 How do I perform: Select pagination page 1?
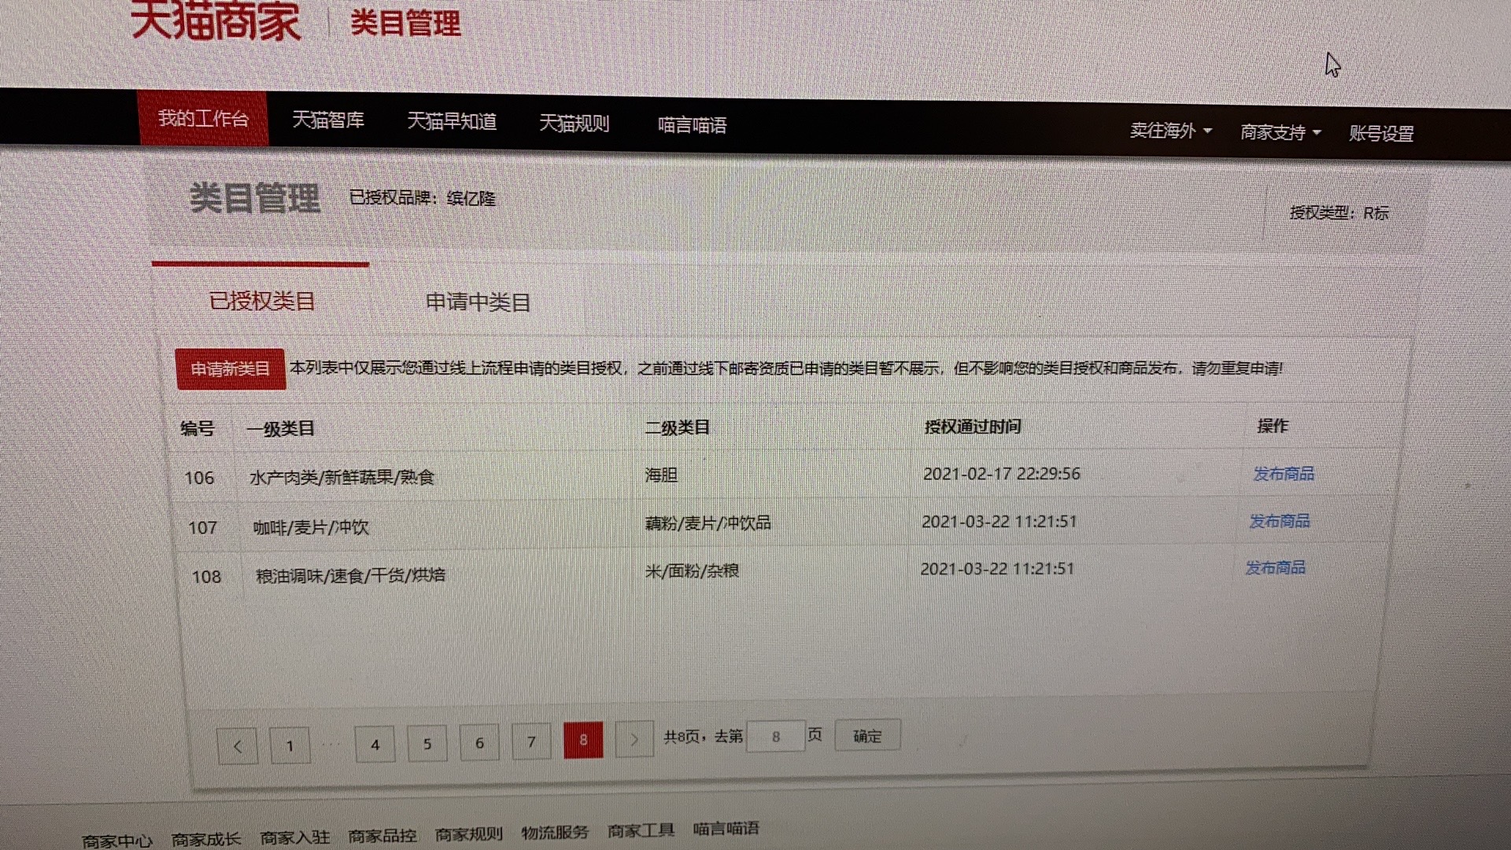(x=290, y=745)
